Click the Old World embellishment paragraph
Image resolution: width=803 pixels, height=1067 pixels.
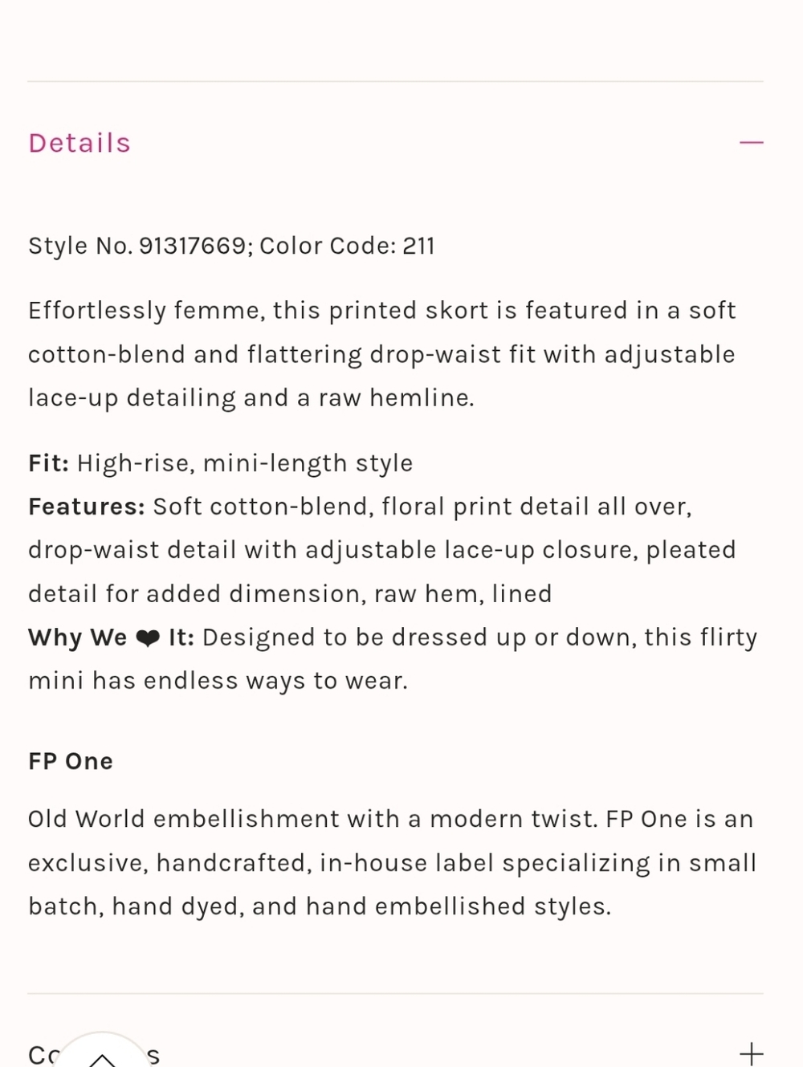(393, 862)
